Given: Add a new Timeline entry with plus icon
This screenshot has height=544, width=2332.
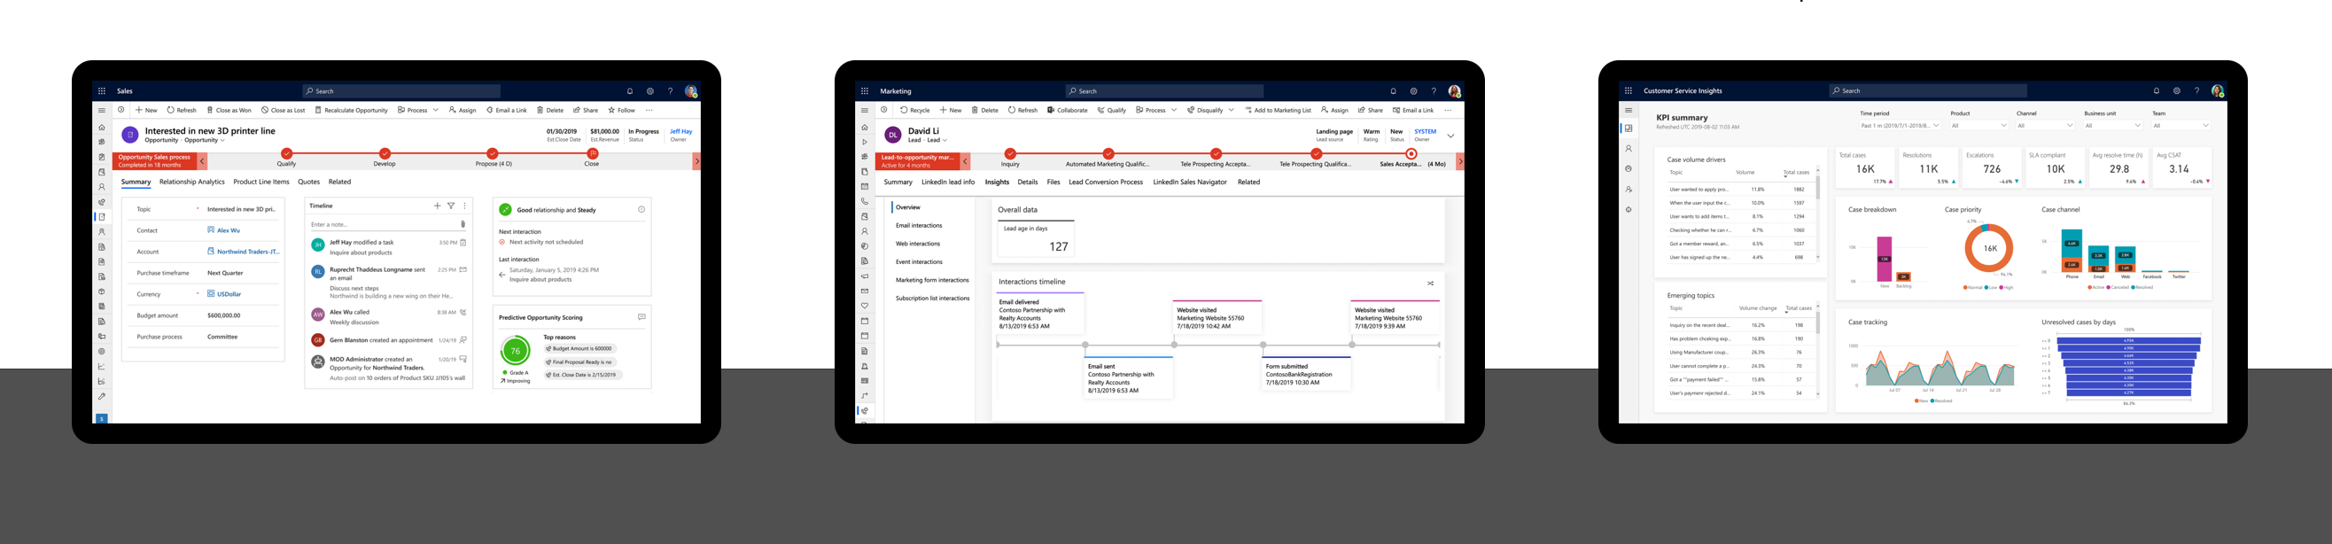Looking at the screenshot, I should 438,206.
